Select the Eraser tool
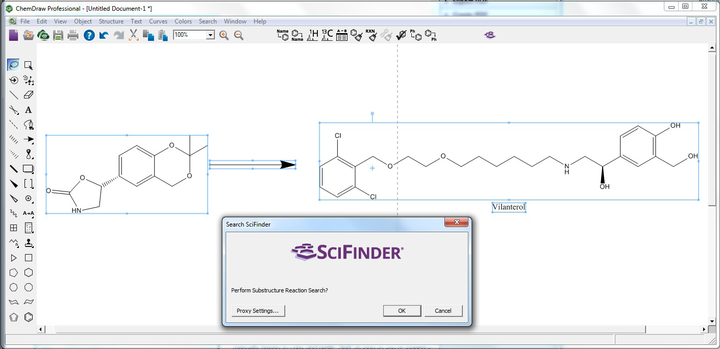 click(x=29, y=95)
